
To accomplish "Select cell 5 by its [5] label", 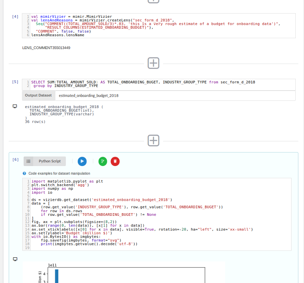I will pos(15,82).
